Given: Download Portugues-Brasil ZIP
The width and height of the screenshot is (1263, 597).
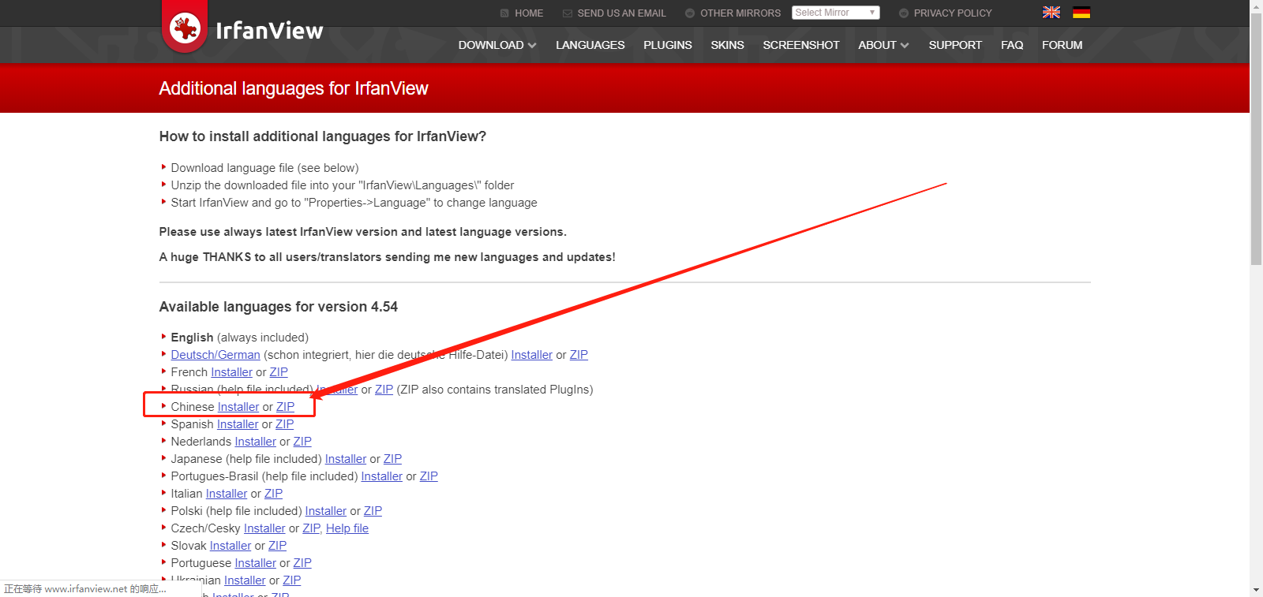Looking at the screenshot, I should [429, 476].
